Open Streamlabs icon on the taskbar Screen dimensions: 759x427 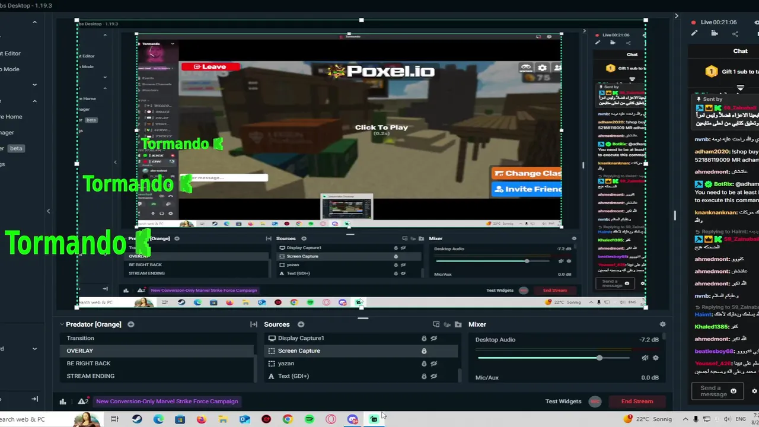374,419
